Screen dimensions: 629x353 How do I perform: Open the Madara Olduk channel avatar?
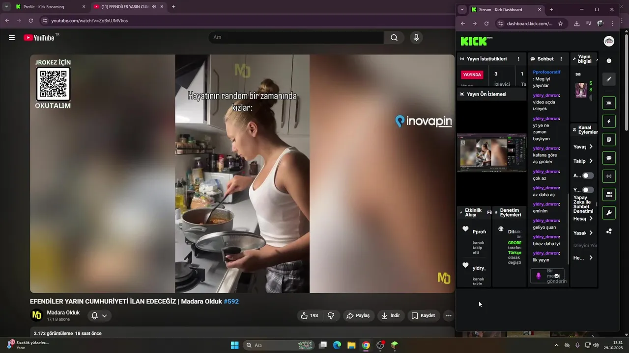37,315
